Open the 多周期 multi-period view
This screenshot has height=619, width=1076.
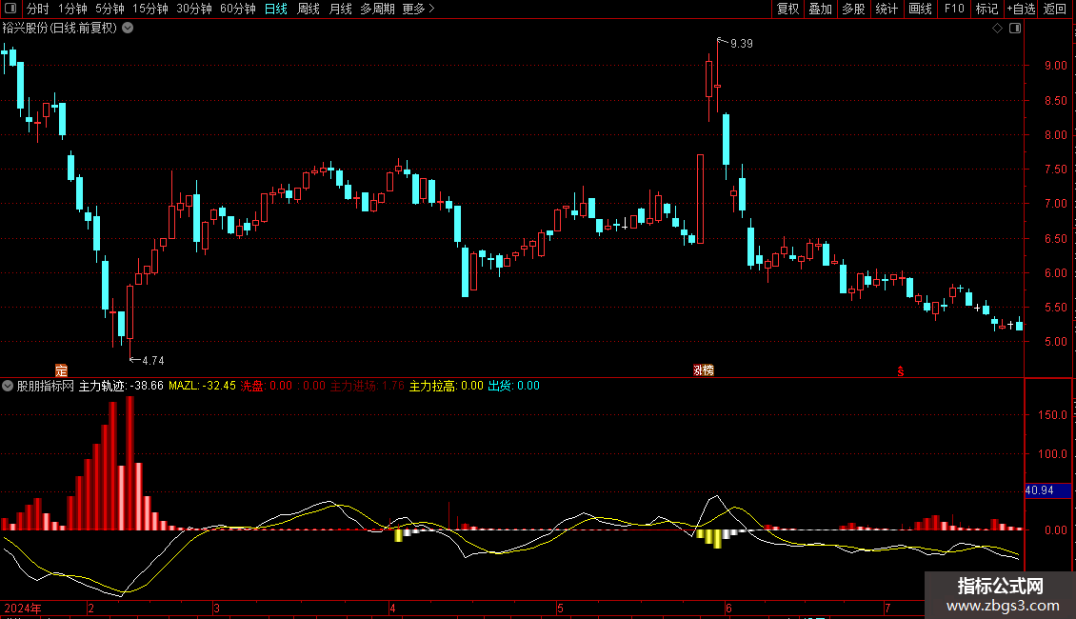377,9
